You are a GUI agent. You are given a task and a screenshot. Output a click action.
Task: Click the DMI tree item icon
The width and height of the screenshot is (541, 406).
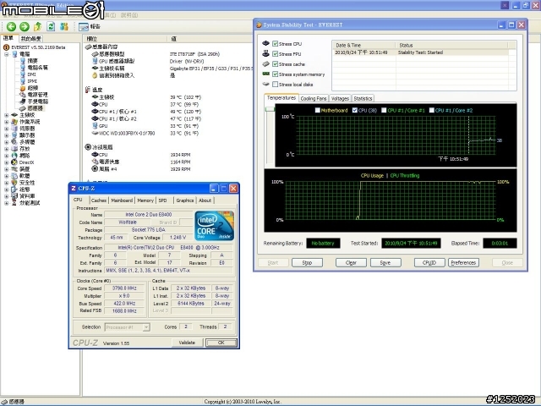(x=23, y=74)
